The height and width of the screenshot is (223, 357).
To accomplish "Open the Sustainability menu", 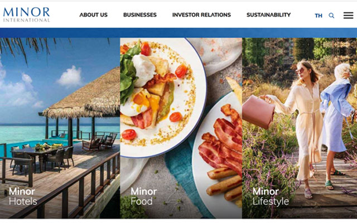I will pyautogui.click(x=269, y=15).
